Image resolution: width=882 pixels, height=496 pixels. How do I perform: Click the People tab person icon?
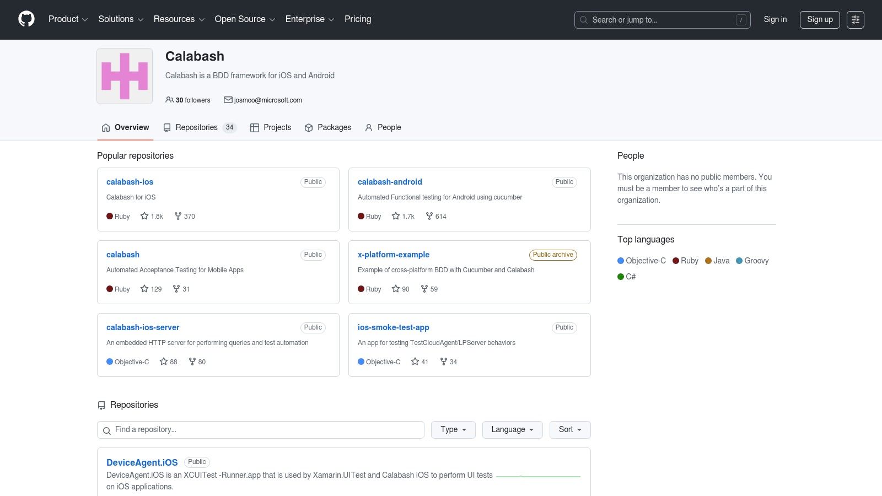tap(369, 128)
